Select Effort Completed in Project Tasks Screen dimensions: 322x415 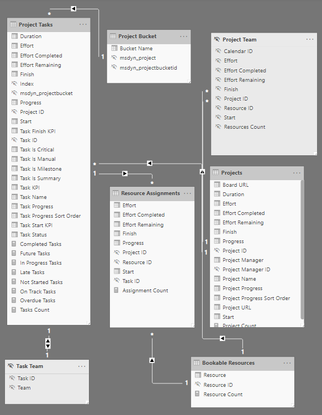point(41,56)
